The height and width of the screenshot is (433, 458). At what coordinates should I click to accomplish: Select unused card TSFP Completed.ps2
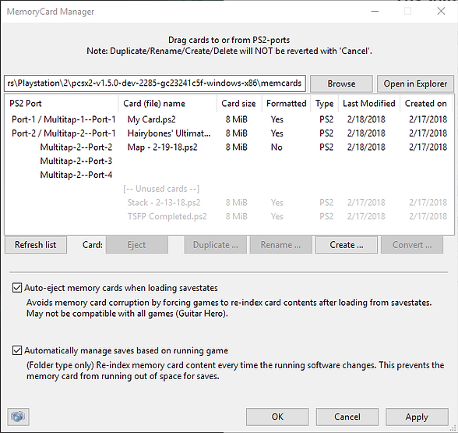tap(167, 216)
